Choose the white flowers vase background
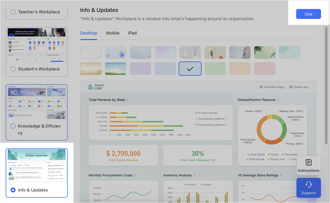330x203 pixels. [x=215, y=53]
